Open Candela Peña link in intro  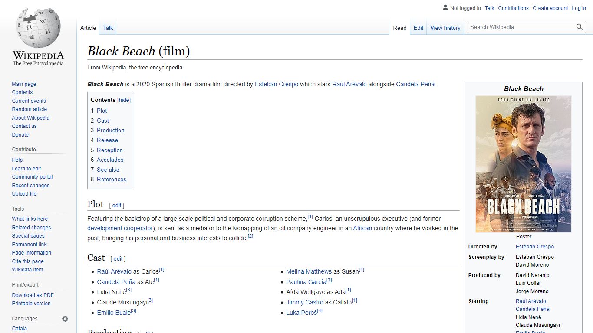point(415,84)
